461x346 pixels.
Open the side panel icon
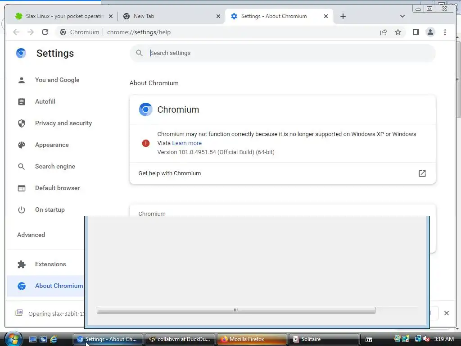pos(416,32)
